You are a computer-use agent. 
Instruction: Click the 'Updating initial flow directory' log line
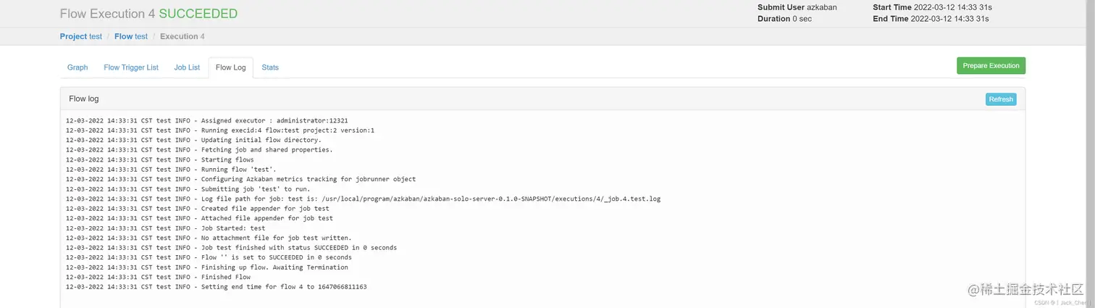point(193,140)
